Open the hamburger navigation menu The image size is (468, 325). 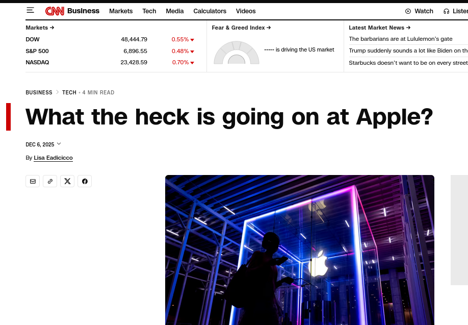point(31,11)
